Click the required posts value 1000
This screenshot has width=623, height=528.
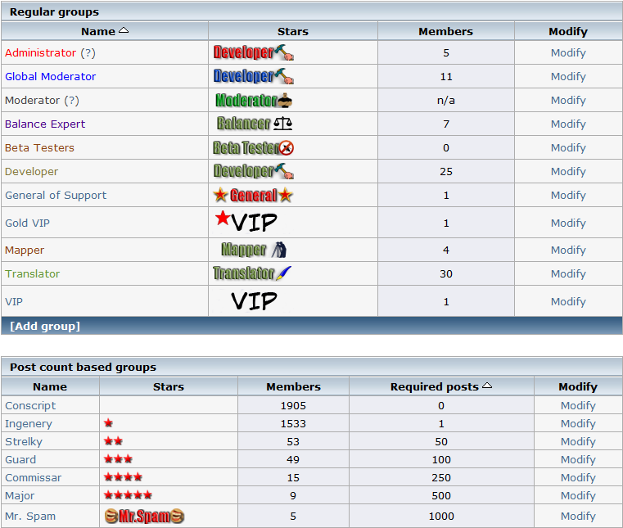tap(441, 516)
